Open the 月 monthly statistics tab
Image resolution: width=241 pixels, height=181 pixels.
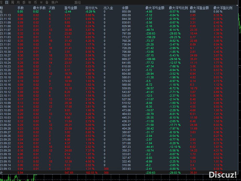pyautogui.click(x=18, y=2)
